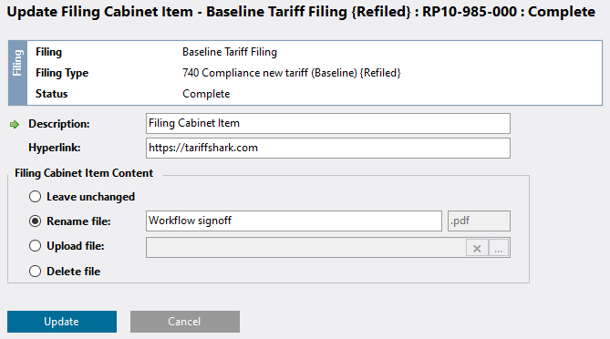Click into the Hyperlink field with tariffshark.com

tap(328, 148)
